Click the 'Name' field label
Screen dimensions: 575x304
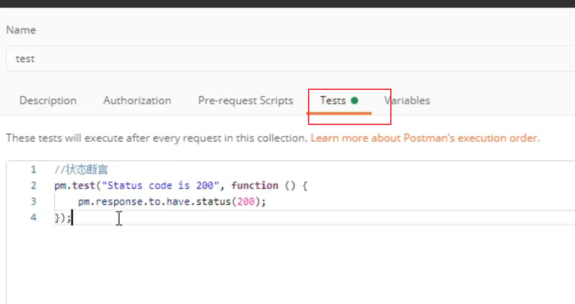tap(21, 30)
